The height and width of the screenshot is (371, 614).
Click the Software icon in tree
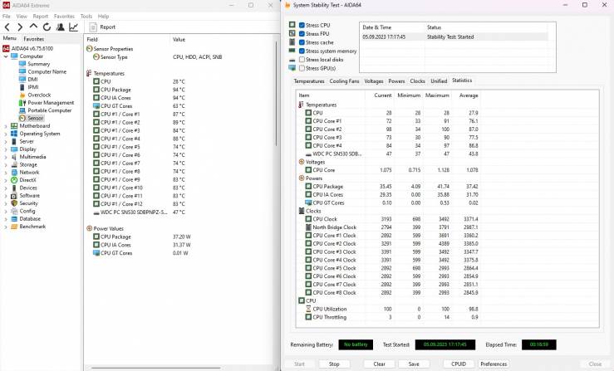pos(14,195)
